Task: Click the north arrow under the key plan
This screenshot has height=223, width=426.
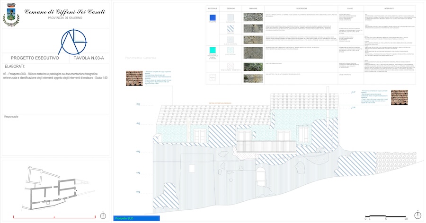Action: tap(103, 215)
